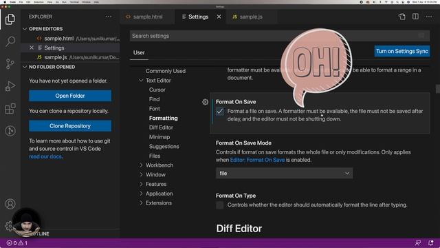The width and height of the screenshot is (440, 248).
Task: Click the Search settings input field
Action: tap(280, 36)
